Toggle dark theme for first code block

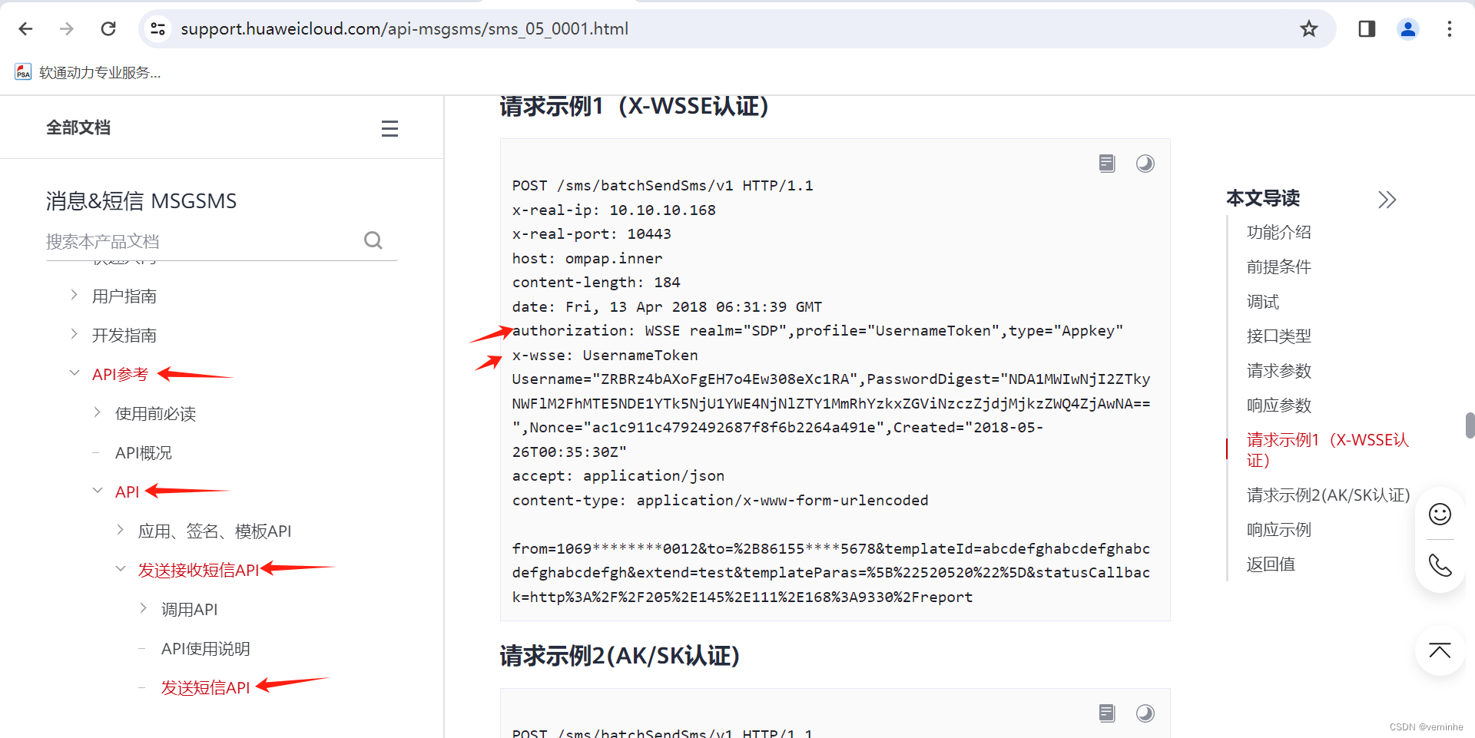click(x=1145, y=164)
